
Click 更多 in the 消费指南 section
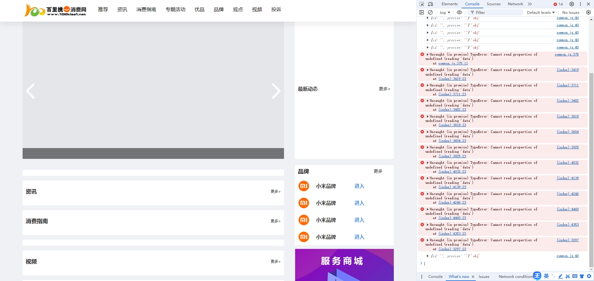tap(275, 221)
